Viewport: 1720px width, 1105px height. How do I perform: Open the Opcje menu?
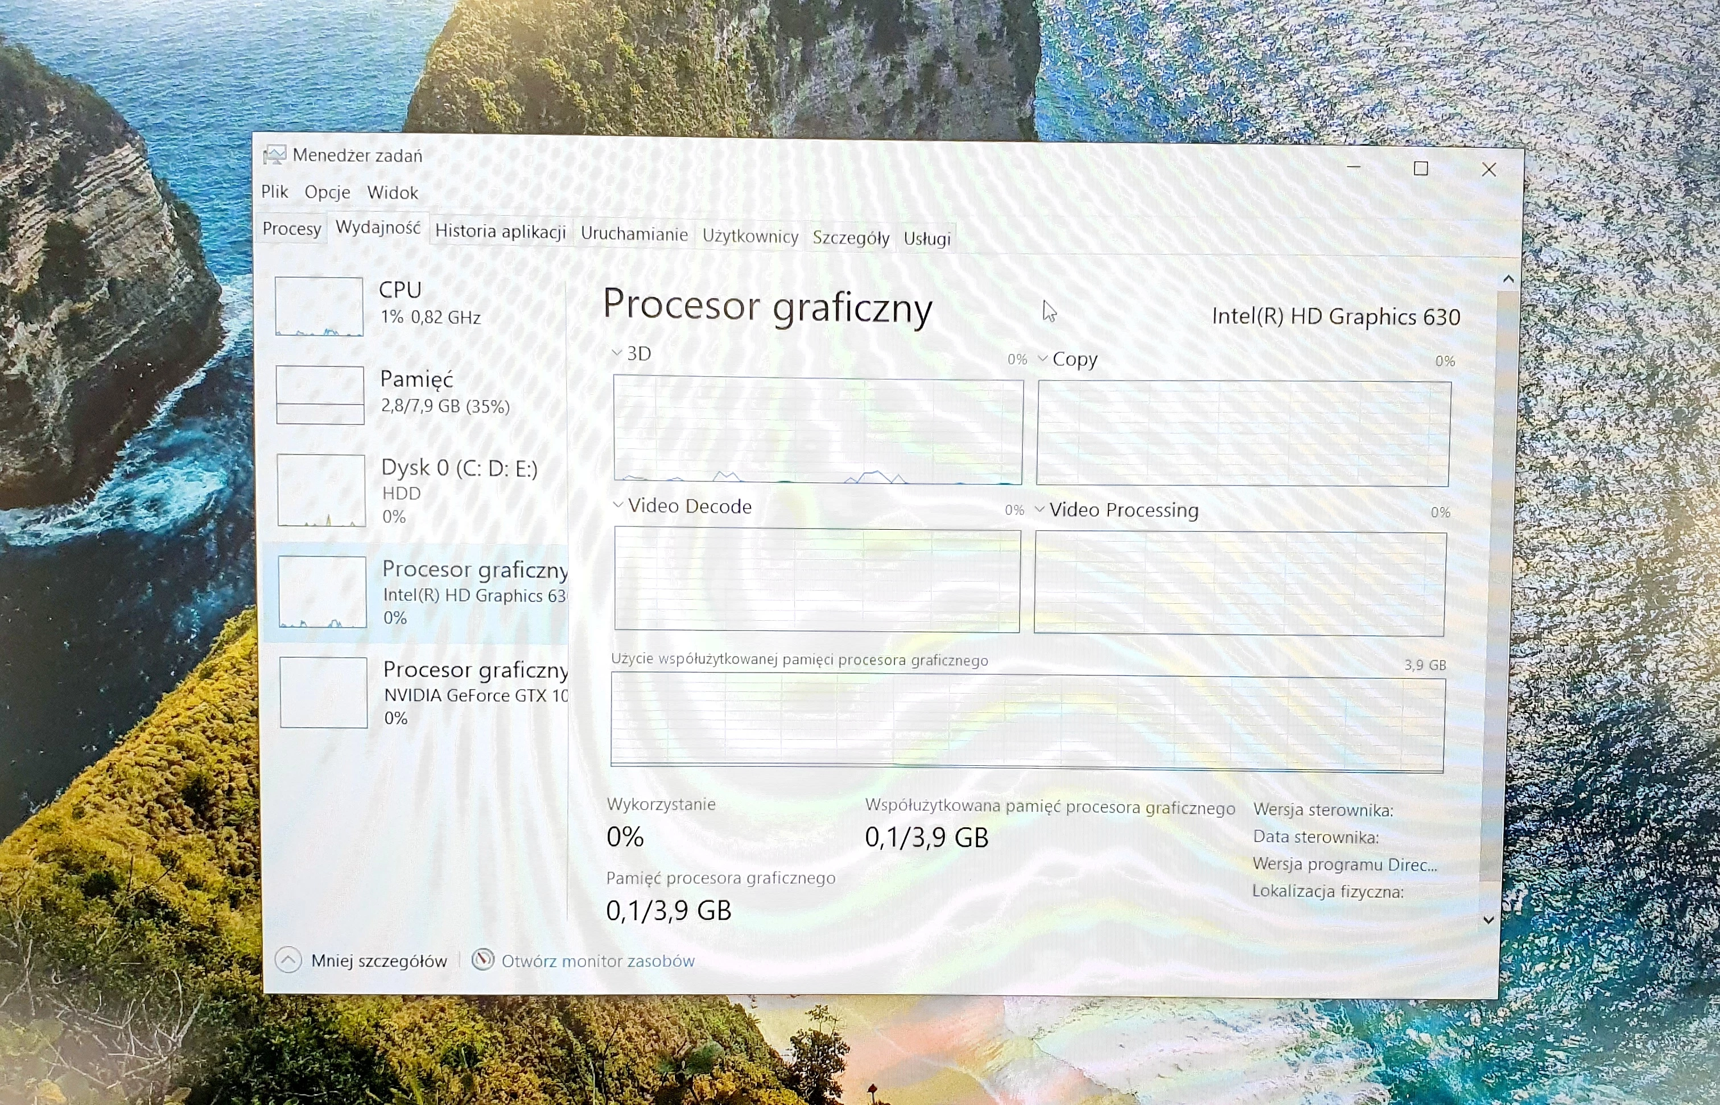point(328,192)
